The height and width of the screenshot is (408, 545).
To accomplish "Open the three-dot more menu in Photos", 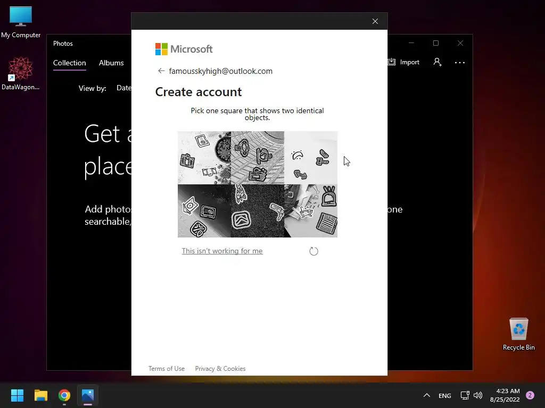I will [x=459, y=63].
